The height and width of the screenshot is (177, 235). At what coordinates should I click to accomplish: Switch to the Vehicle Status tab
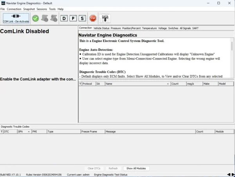101,28
